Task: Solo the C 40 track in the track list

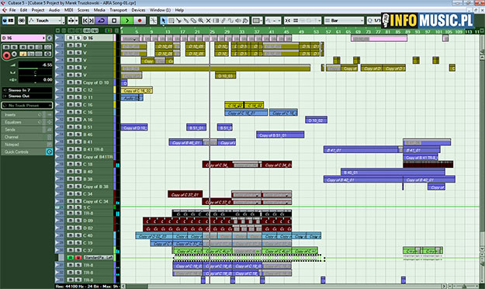Action: coord(78,235)
